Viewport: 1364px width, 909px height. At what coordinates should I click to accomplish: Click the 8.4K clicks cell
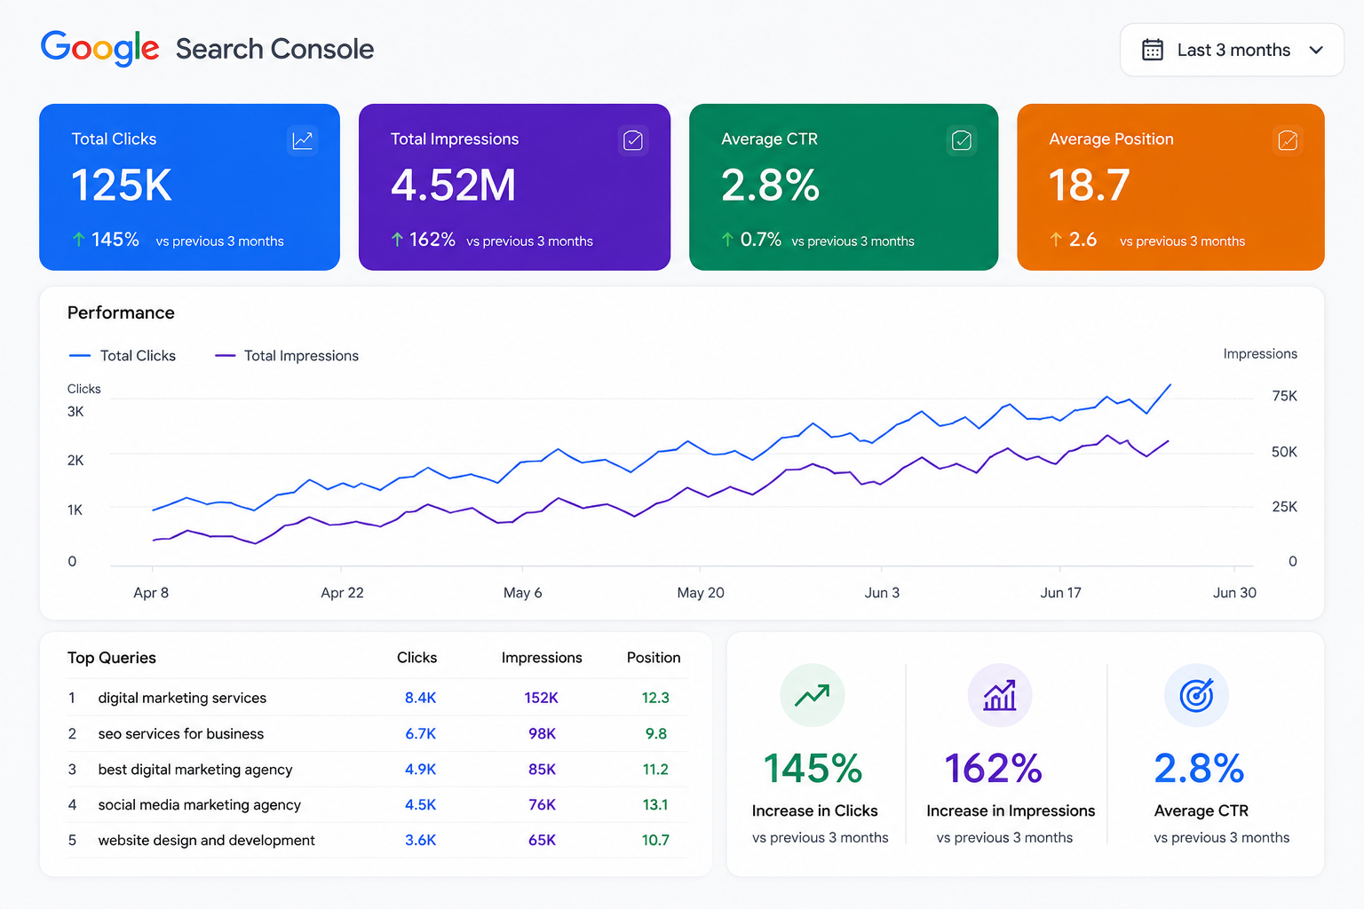click(x=420, y=698)
